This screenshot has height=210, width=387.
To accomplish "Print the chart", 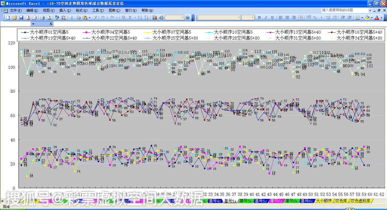I will pyautogui.click(x=42, y=17).
